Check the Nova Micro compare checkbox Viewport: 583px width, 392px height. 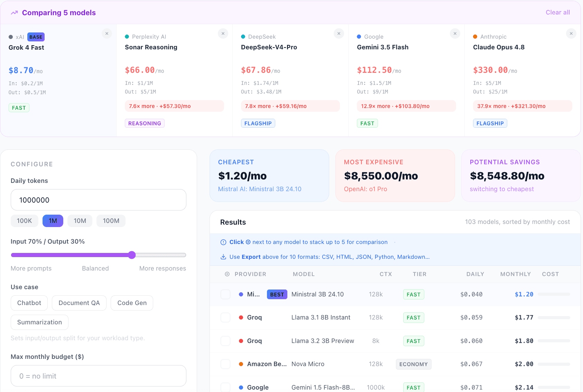(225, 364)
